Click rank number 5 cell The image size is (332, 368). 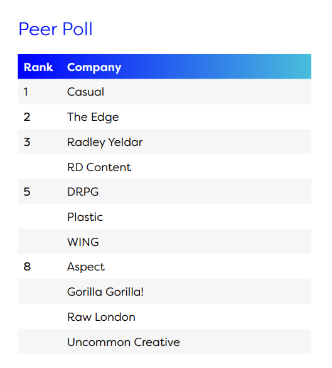coord(27,192)
